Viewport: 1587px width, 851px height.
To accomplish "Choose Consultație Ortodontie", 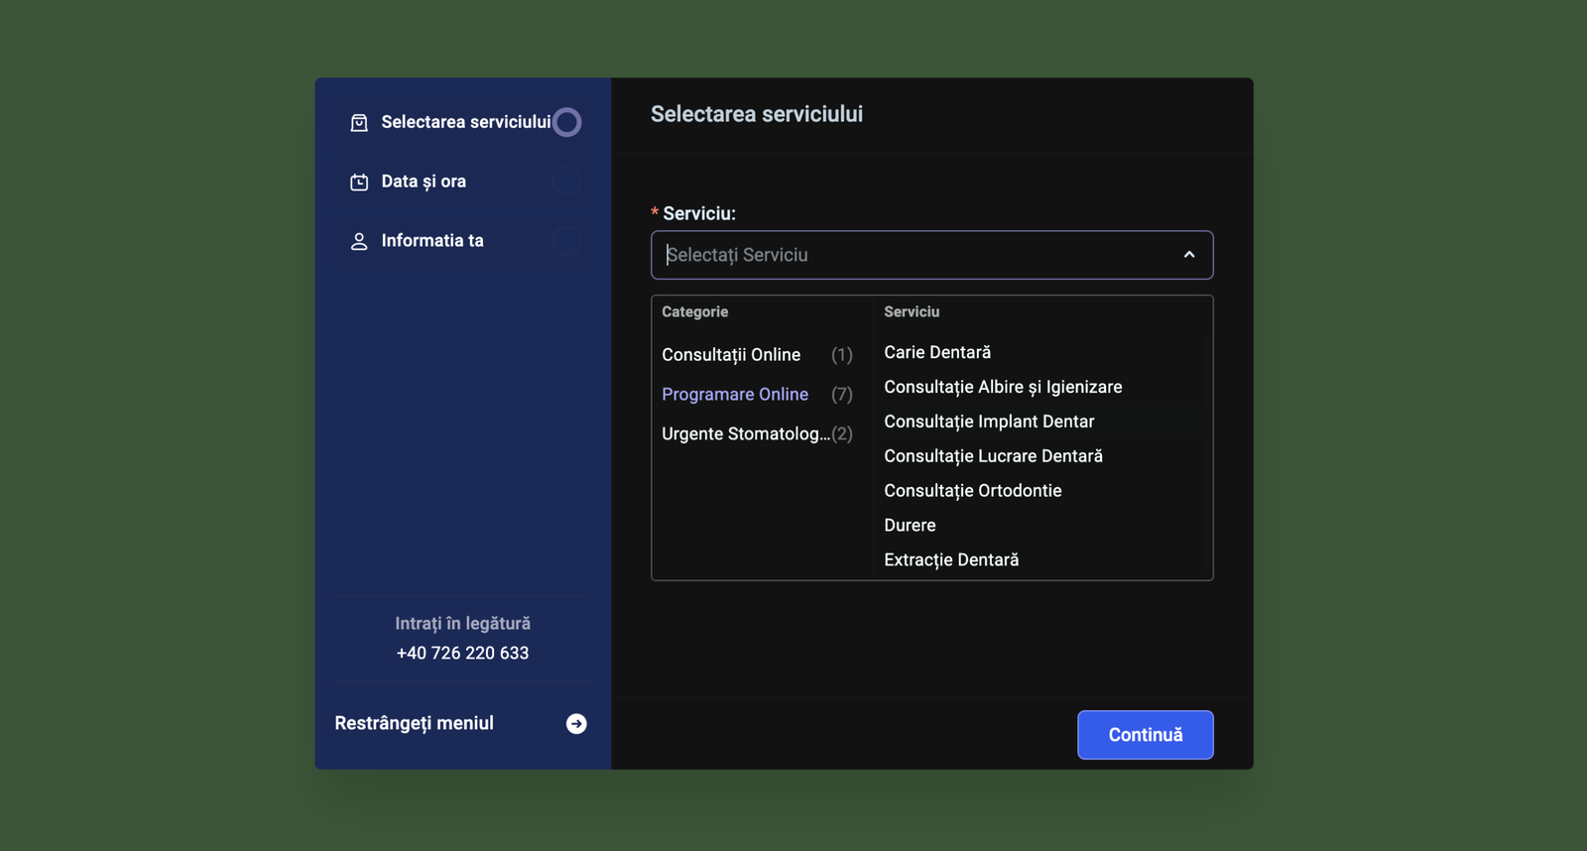I will pyautogui.click(x=972, y=491).
